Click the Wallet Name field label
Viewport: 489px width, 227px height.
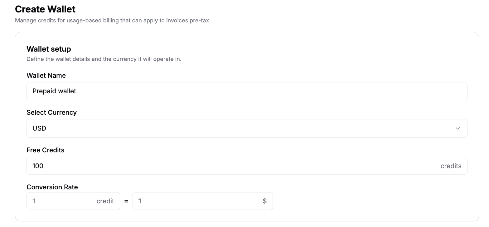tap(46, 75)
